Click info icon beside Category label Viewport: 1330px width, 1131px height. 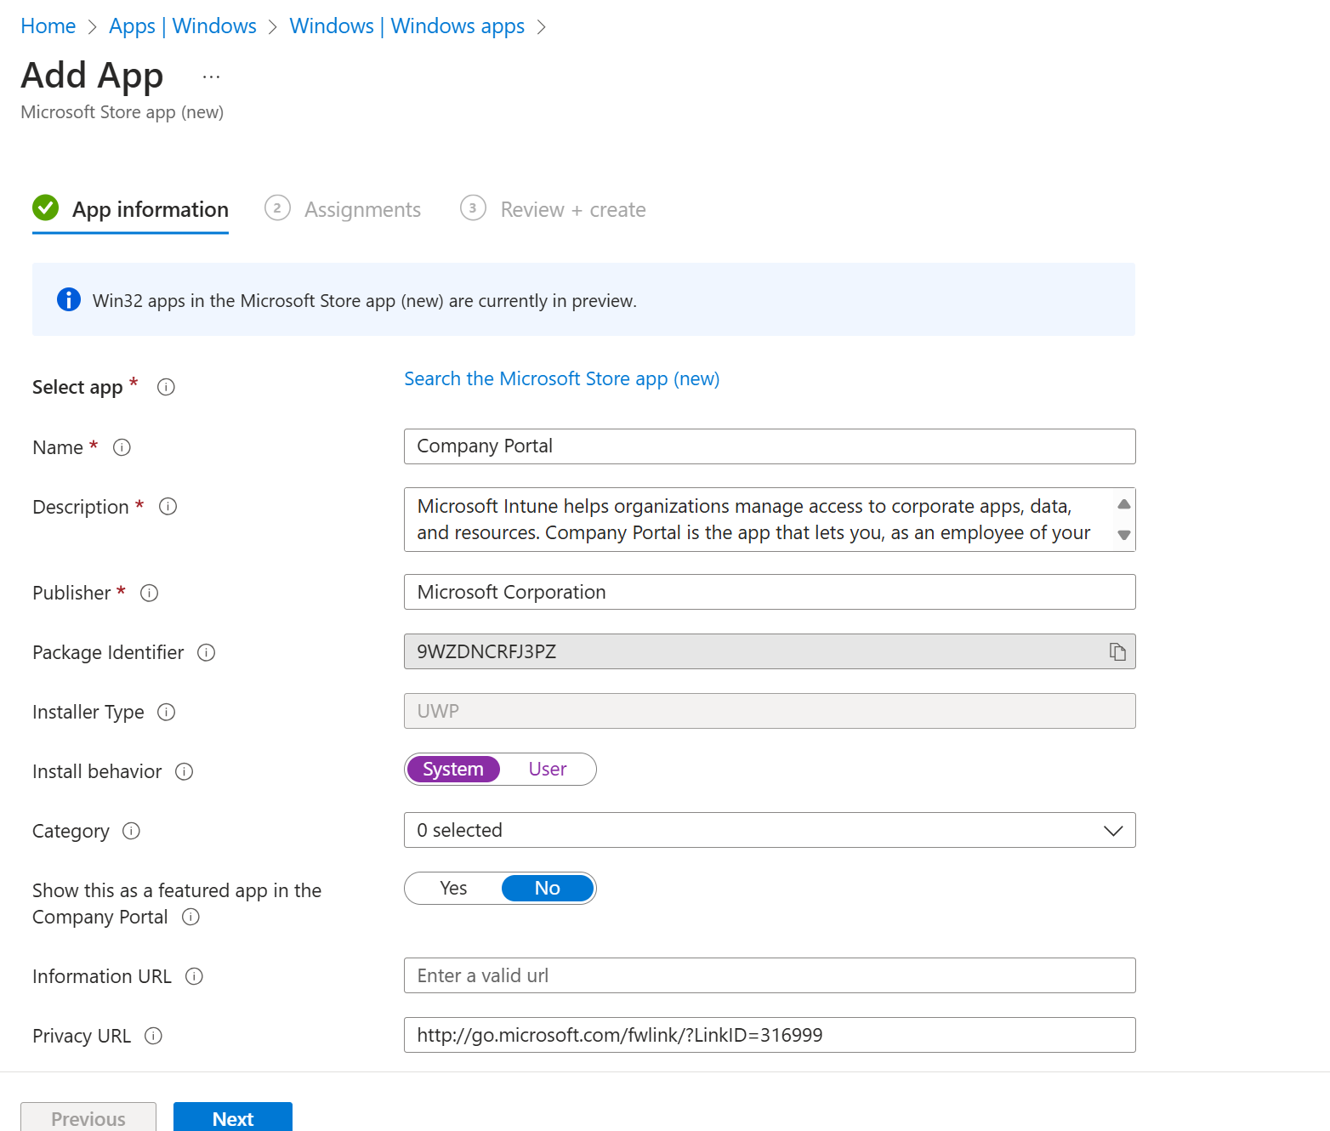click(131, 831)
